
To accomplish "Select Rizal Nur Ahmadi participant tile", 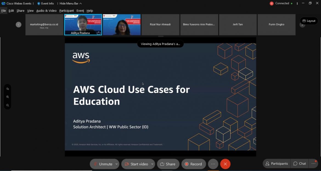I will (160, 25).
